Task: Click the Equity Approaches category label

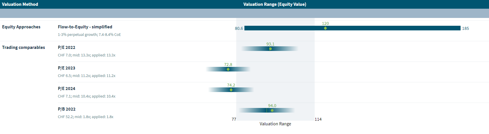Action: pyautogui.click(x=21, y=27)
